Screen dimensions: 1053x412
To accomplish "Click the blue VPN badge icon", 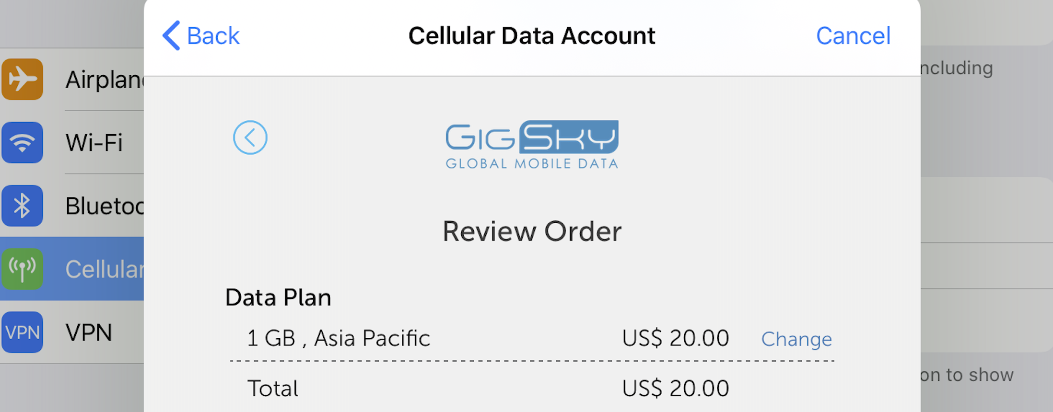I will coord(23,332).
